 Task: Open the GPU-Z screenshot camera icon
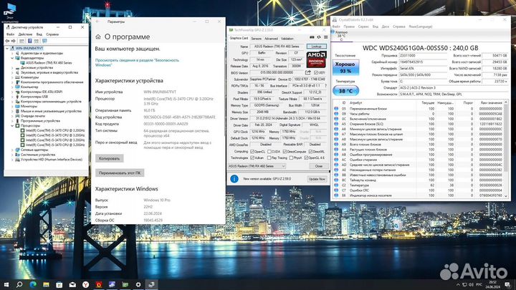312,37
